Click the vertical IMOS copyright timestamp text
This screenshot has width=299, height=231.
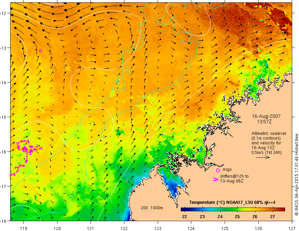pyautogui.click(x=297, y=175)
